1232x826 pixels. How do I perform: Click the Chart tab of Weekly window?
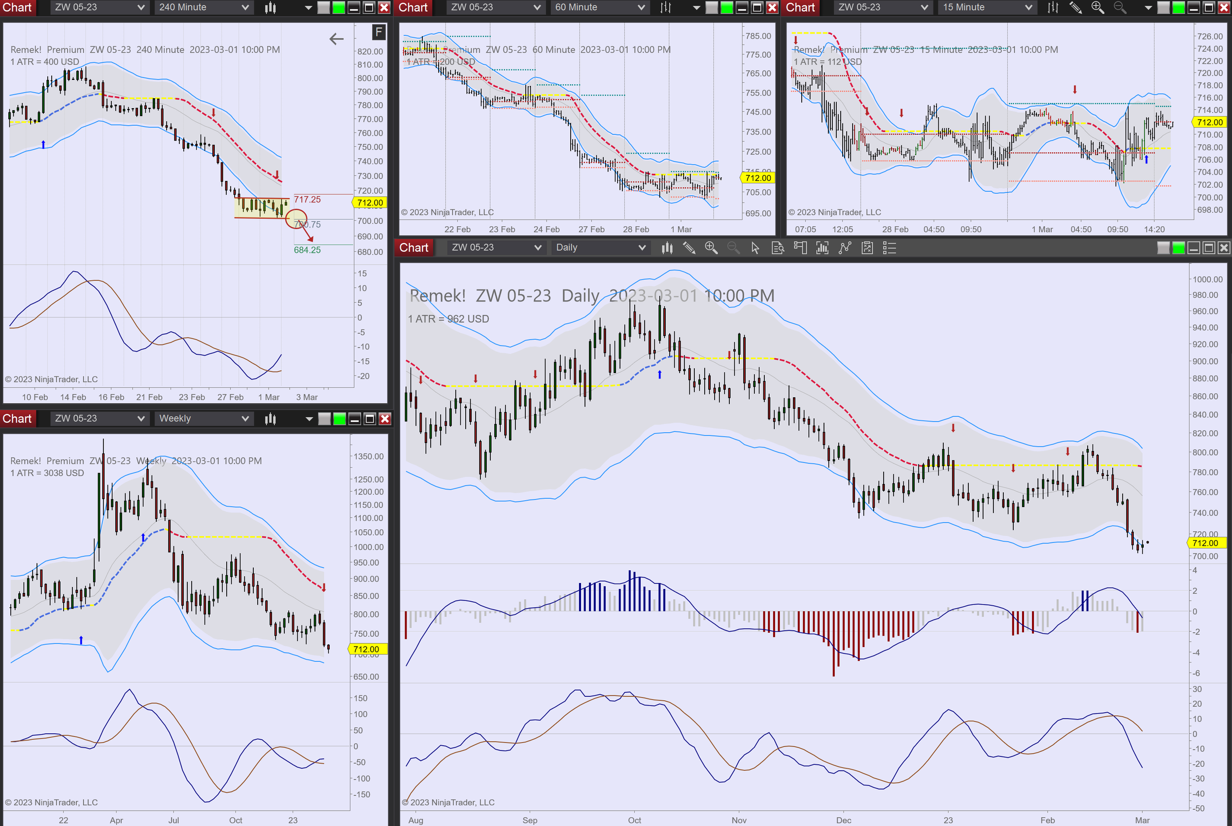click(17, 419)
